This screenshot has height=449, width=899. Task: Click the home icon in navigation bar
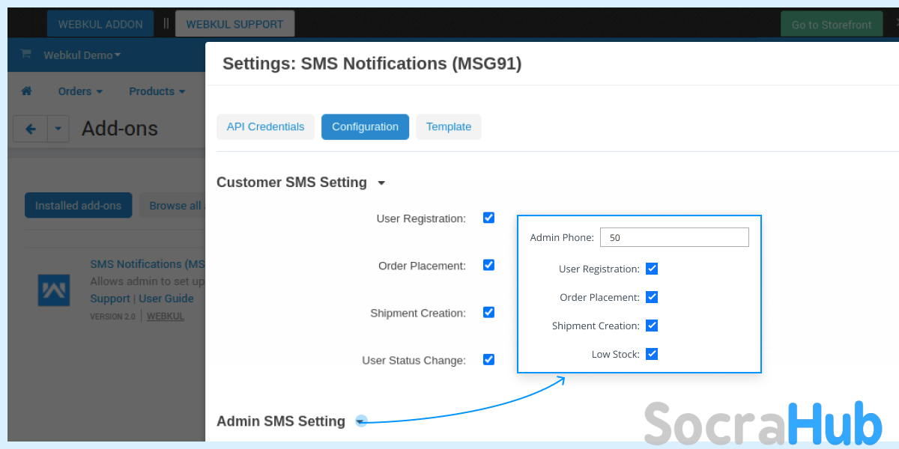(x=27, y=91)
